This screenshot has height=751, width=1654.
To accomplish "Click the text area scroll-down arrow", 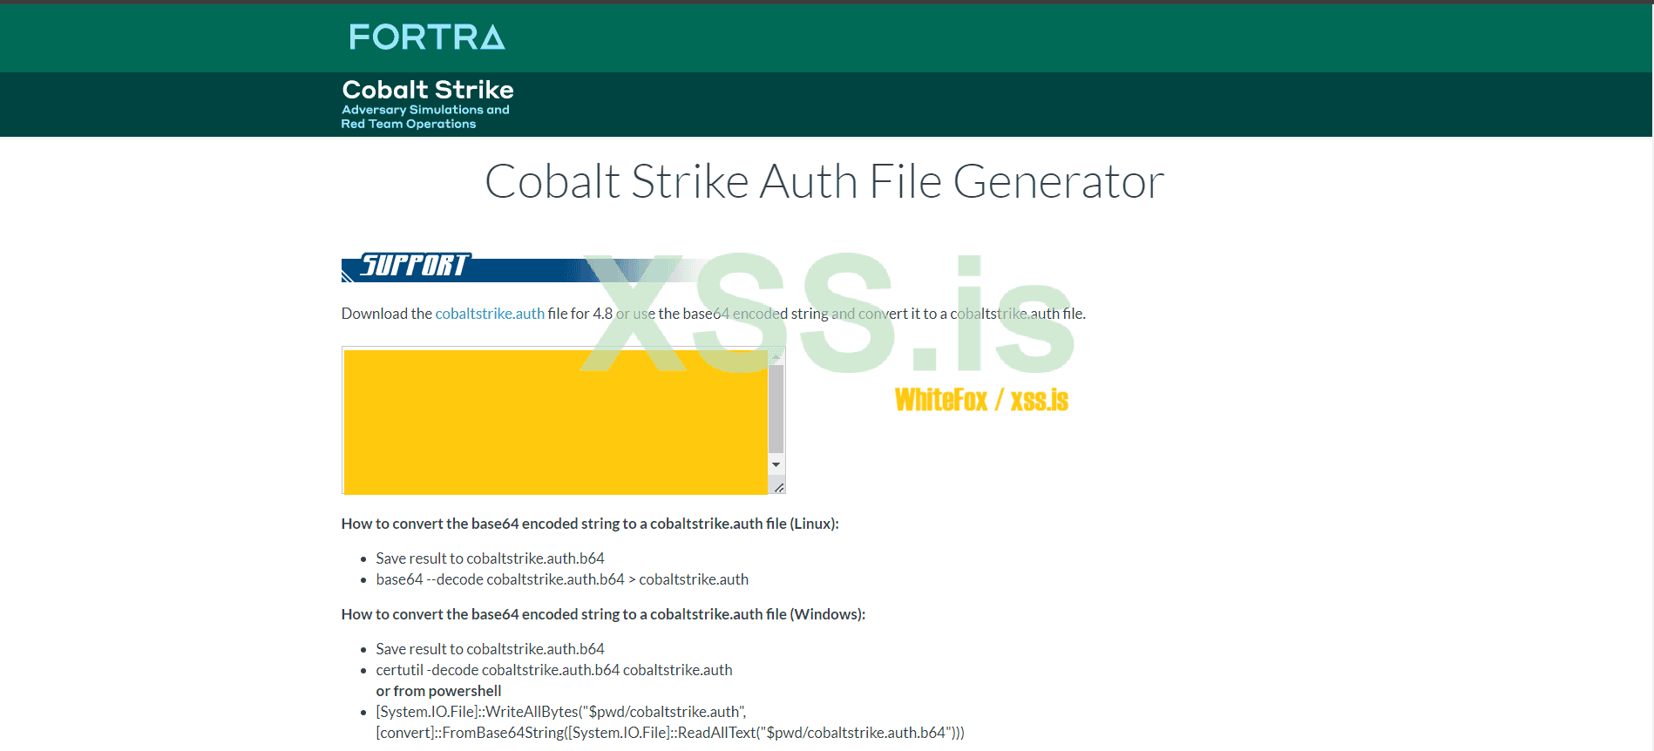I will coord(776,464).
